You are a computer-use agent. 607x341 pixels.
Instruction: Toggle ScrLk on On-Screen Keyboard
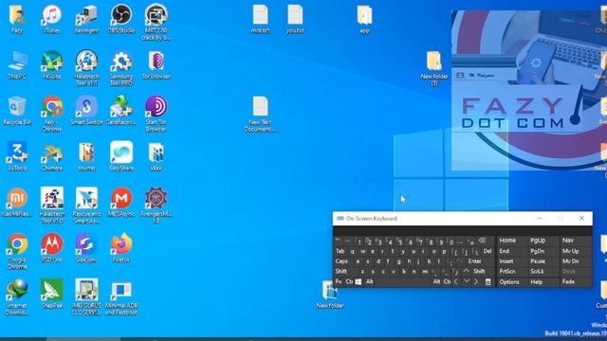[x=538, y=272]
